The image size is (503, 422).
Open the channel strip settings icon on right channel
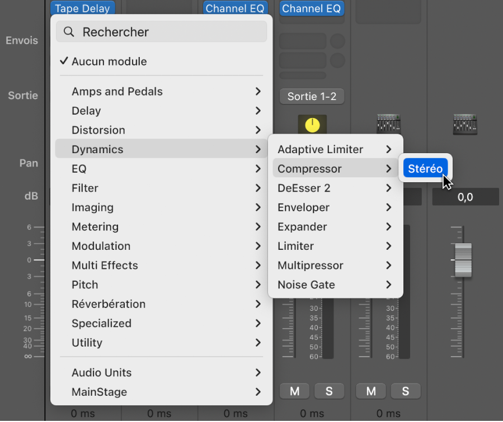(x=465, y=124)
